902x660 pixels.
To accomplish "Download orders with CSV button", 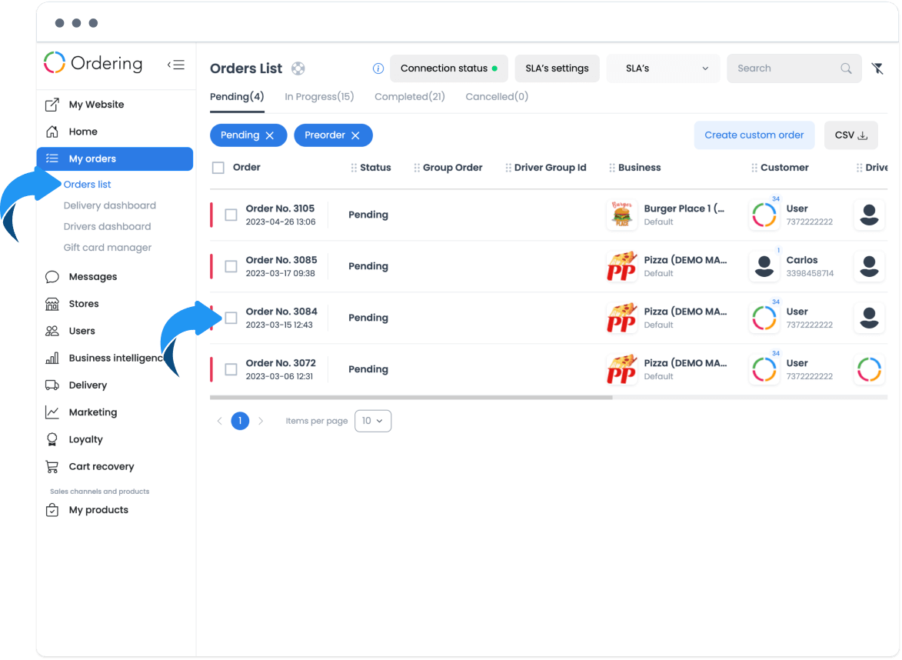I will (850, 135).
